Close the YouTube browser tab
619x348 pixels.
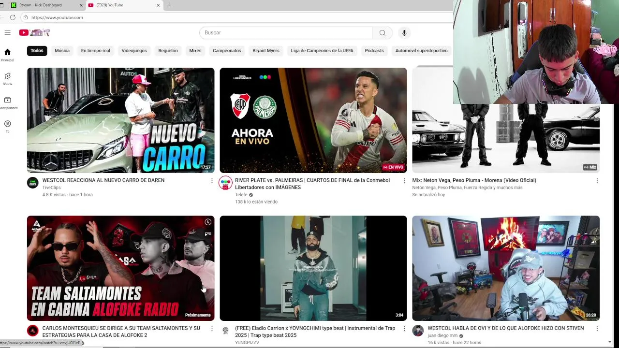[158, 5]
